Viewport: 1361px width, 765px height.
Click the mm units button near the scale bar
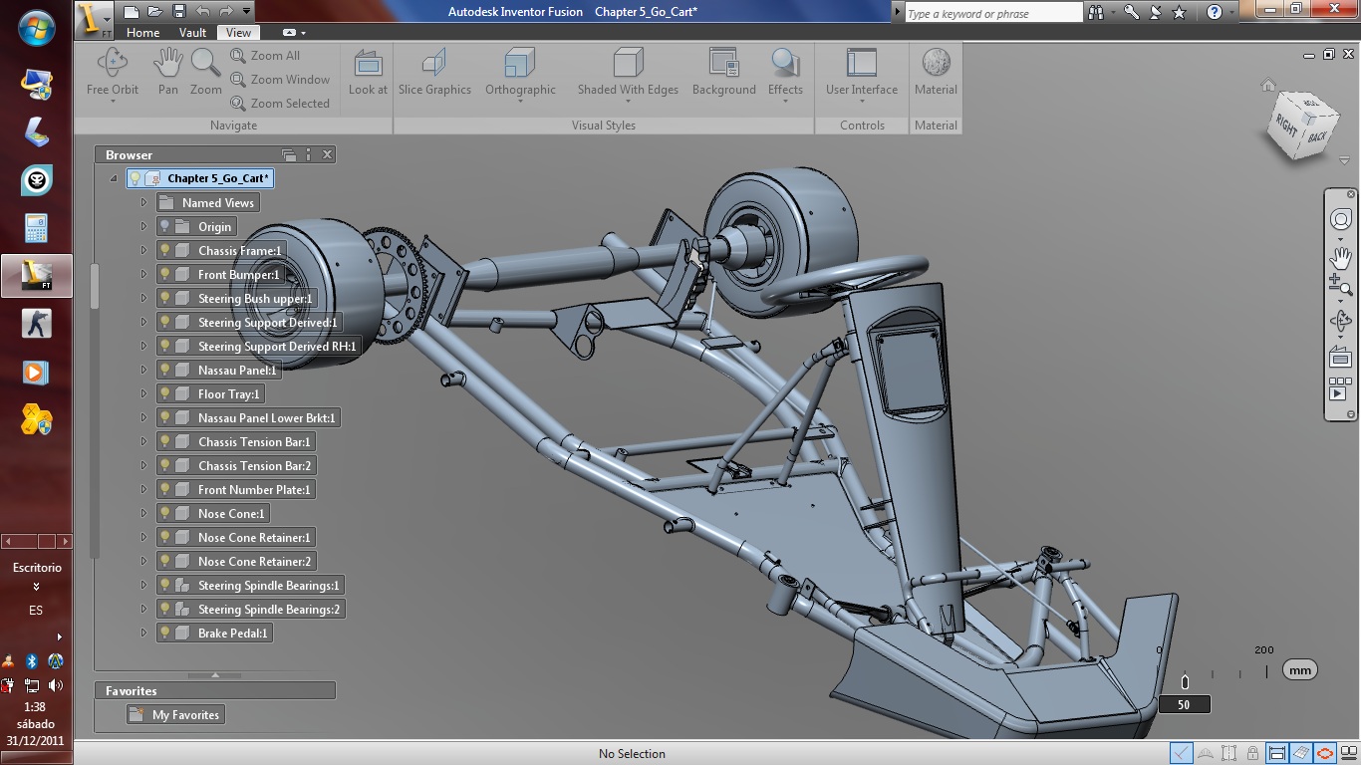coord(1298,669)
